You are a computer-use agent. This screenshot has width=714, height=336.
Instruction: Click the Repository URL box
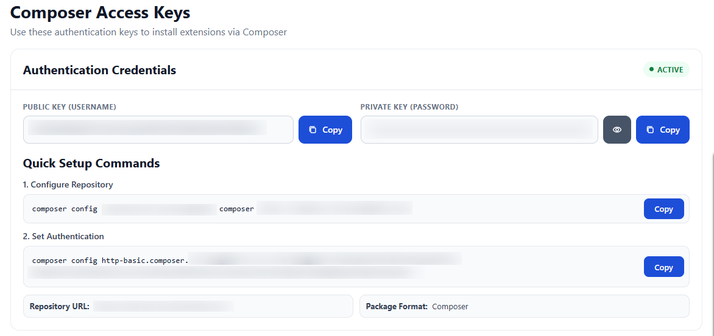[x=188, y=306]
